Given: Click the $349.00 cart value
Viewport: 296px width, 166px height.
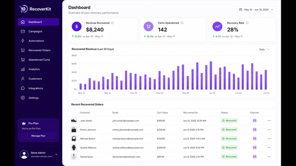Looking at the screenshot, I should point(161,148).
